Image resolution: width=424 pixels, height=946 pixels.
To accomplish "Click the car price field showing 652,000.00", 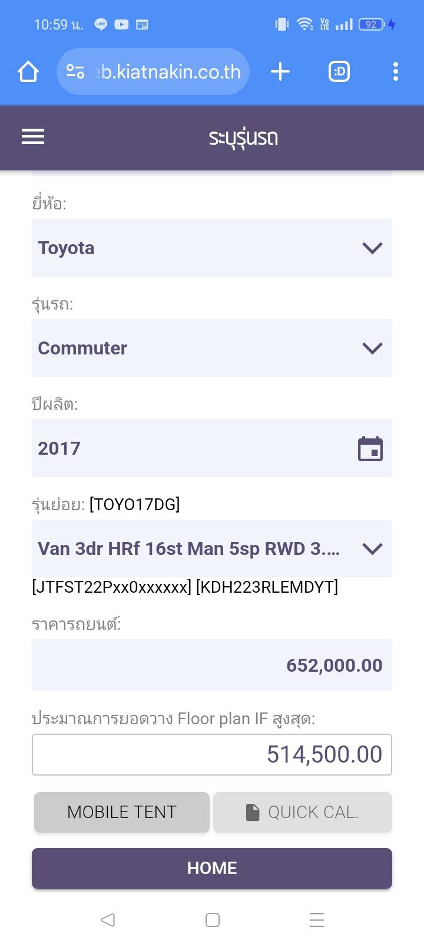I will [x=212, y=665].
